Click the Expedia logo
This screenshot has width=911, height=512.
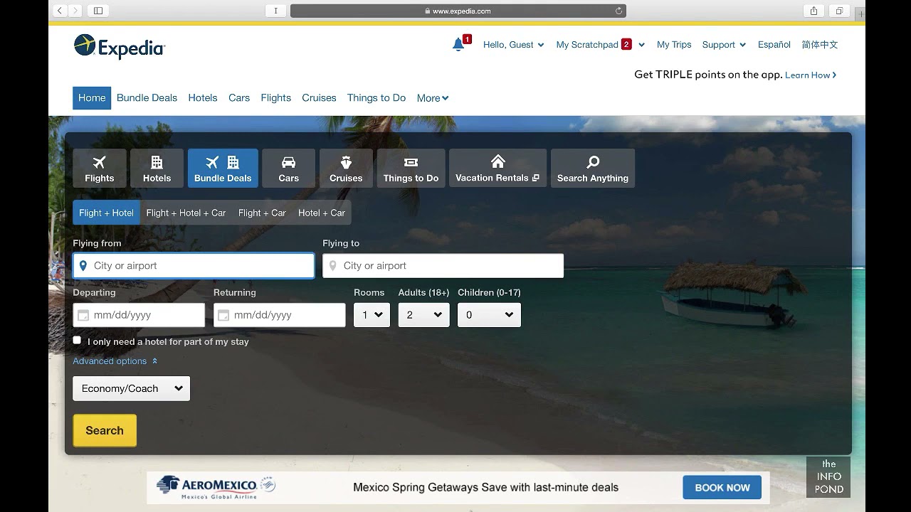tap(120, 47)
